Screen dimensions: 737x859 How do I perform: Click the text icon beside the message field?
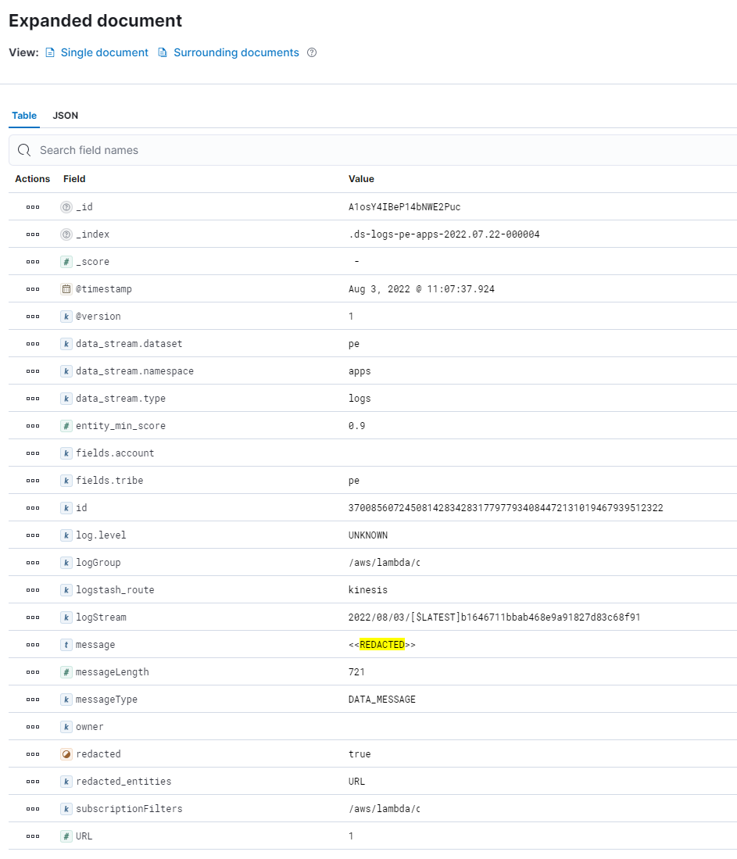click(x=66, y=644)
